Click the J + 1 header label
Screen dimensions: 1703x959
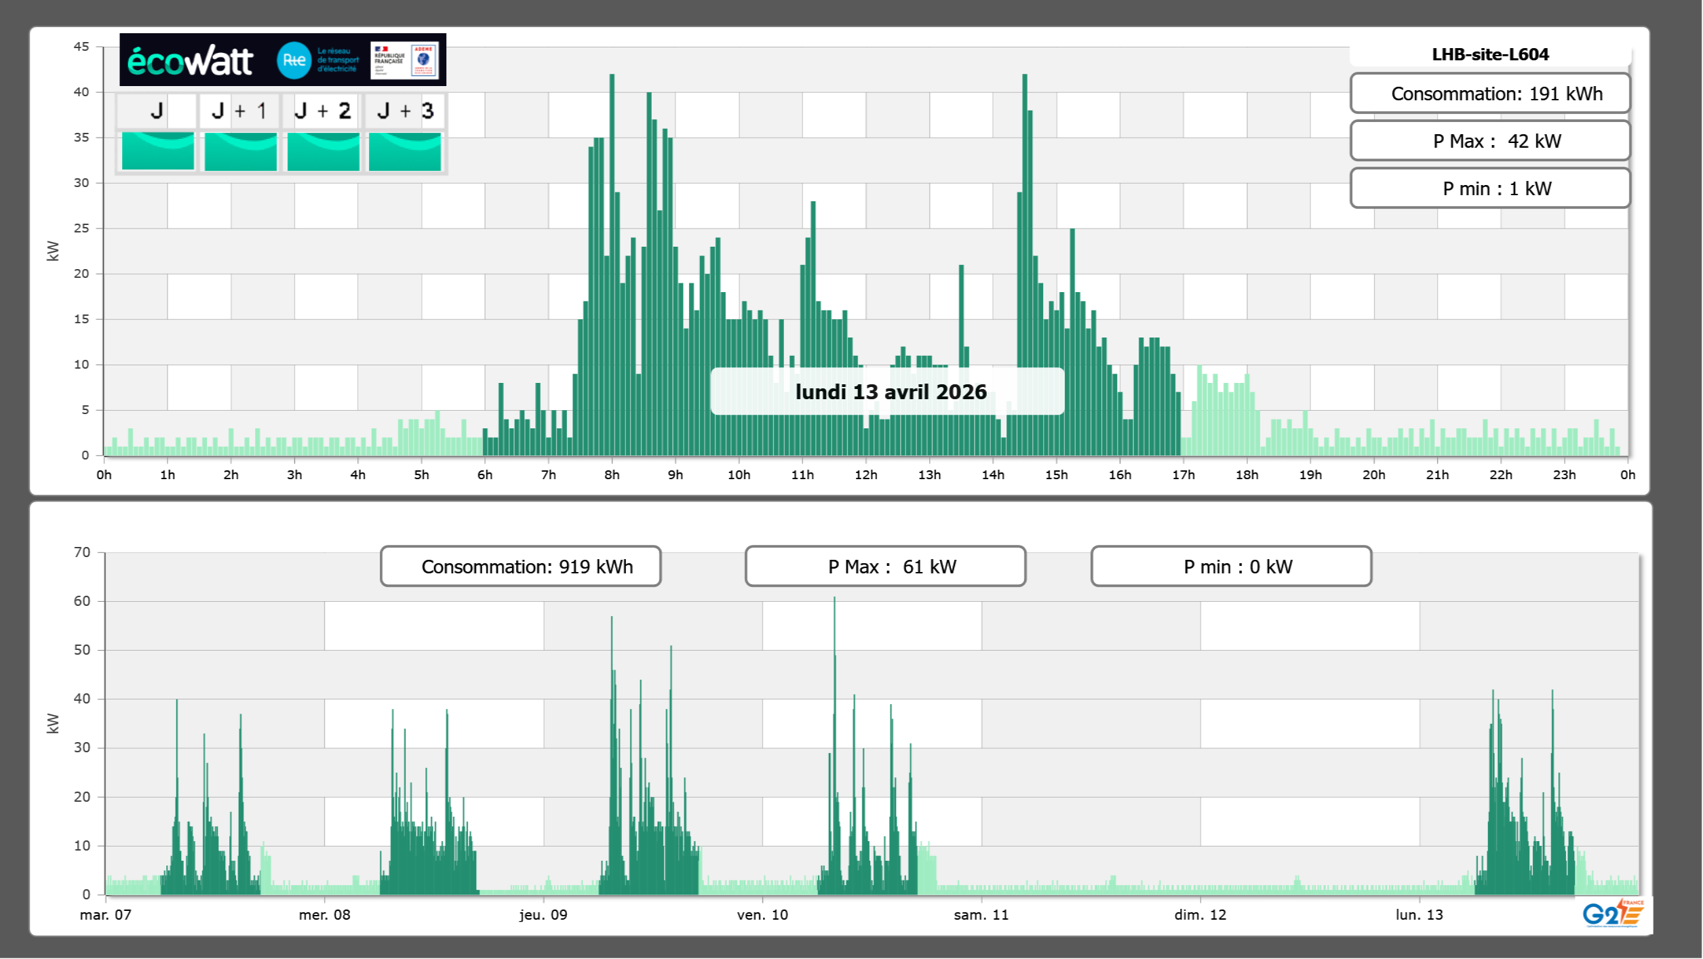(239, 110)
